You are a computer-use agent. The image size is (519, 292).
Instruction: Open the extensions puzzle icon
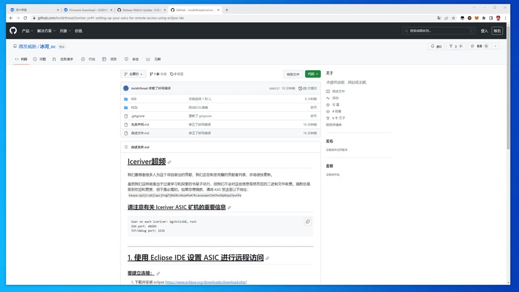[x=483, y=18]
